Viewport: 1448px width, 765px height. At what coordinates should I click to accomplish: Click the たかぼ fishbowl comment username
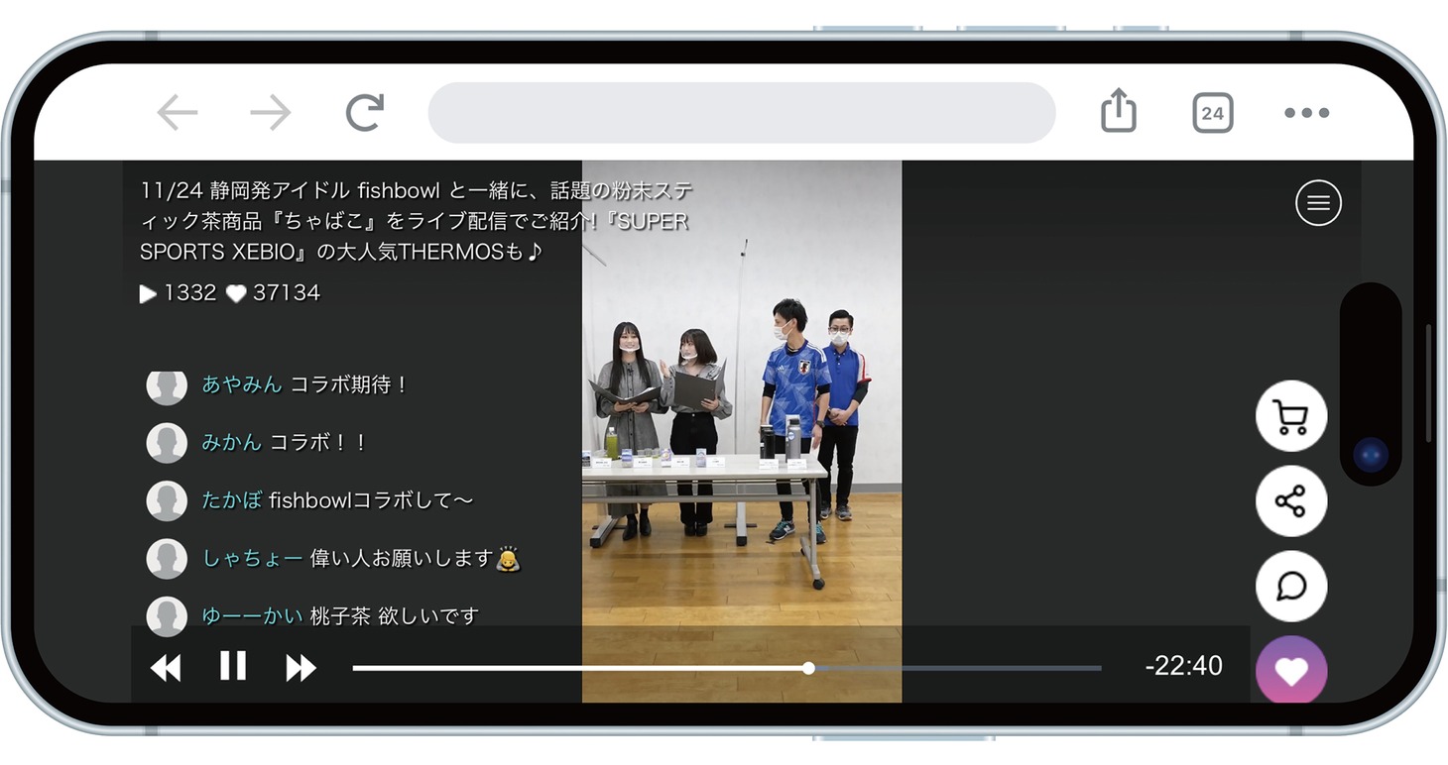click(232, 500)
